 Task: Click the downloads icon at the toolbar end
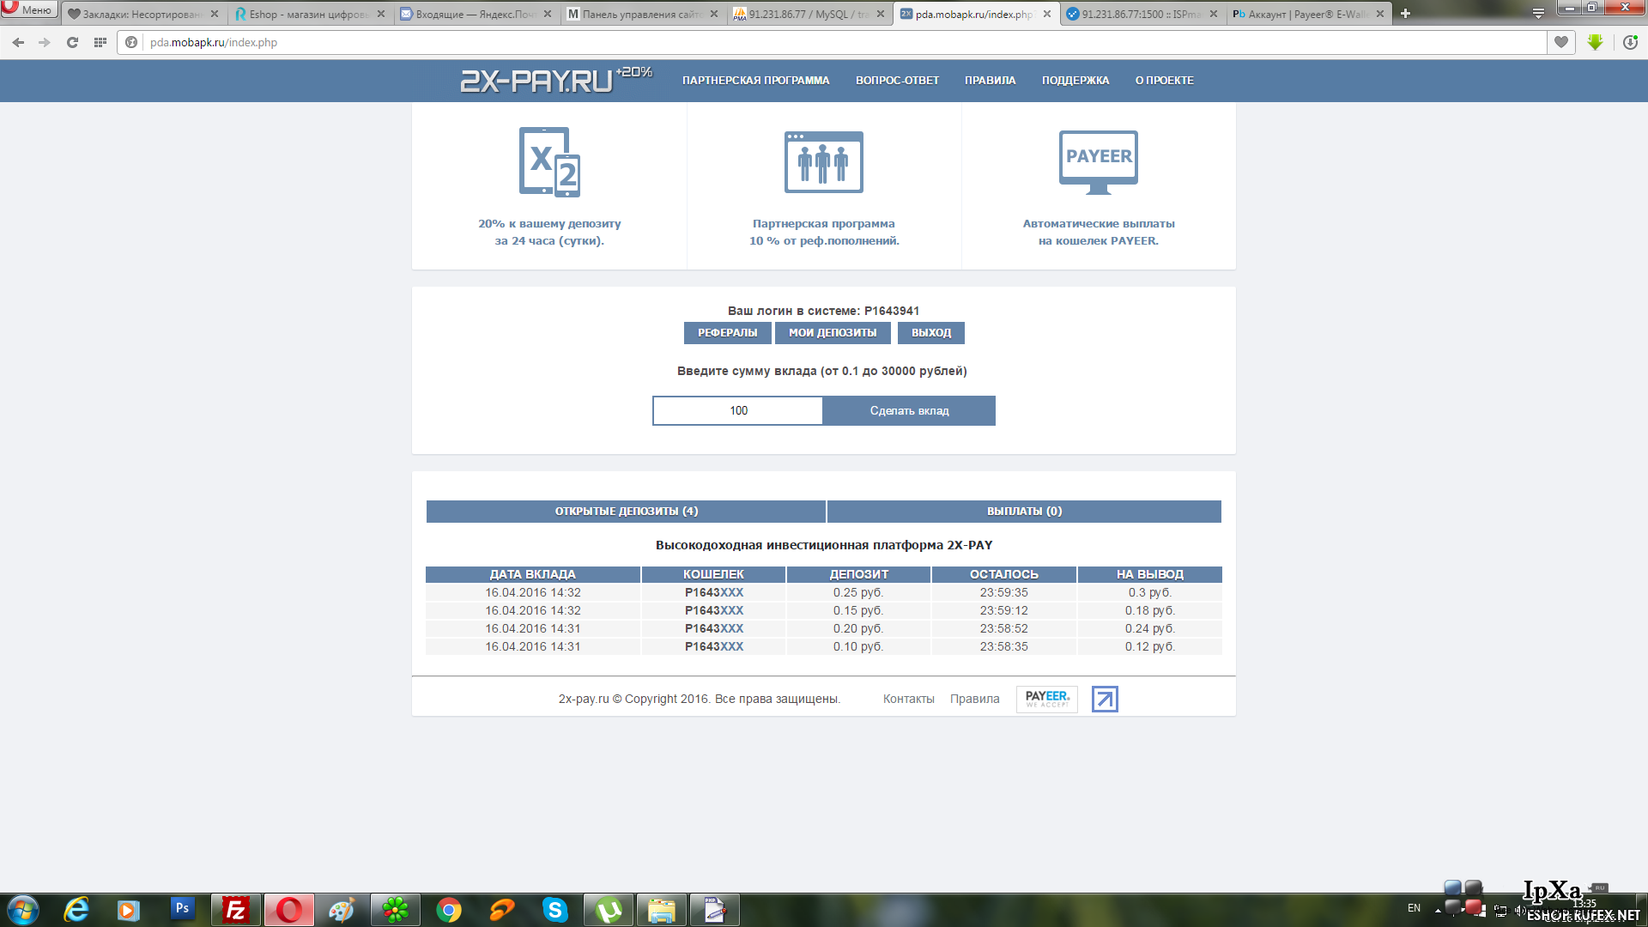pos(1630,42)
